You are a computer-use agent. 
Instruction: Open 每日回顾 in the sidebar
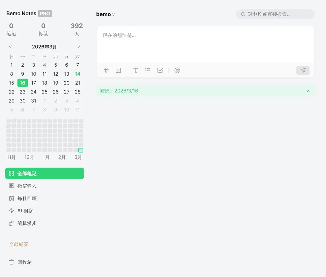click(45, 198)
